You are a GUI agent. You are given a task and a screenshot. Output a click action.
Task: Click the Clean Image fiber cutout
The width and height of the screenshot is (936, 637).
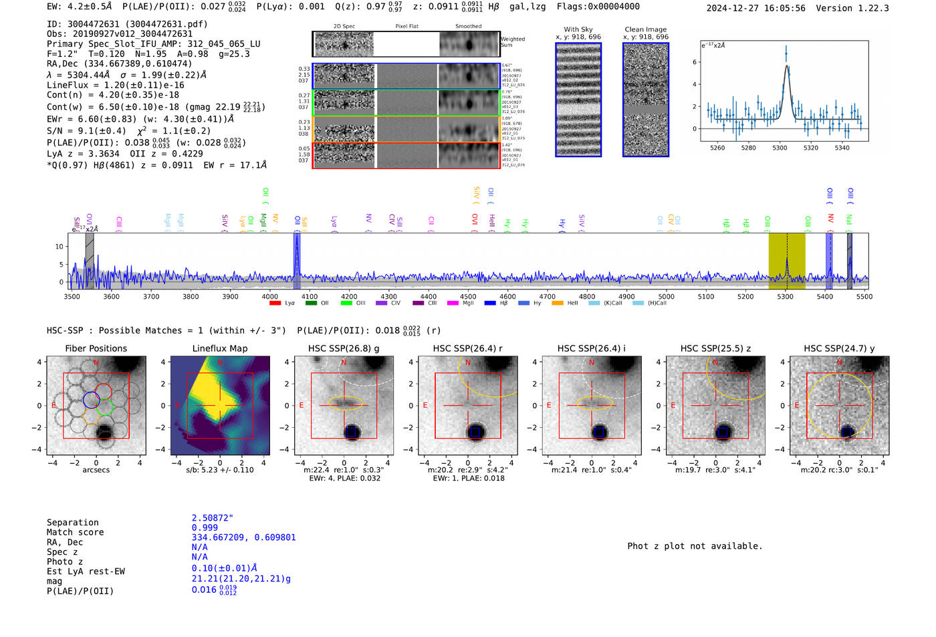[646, 100]
